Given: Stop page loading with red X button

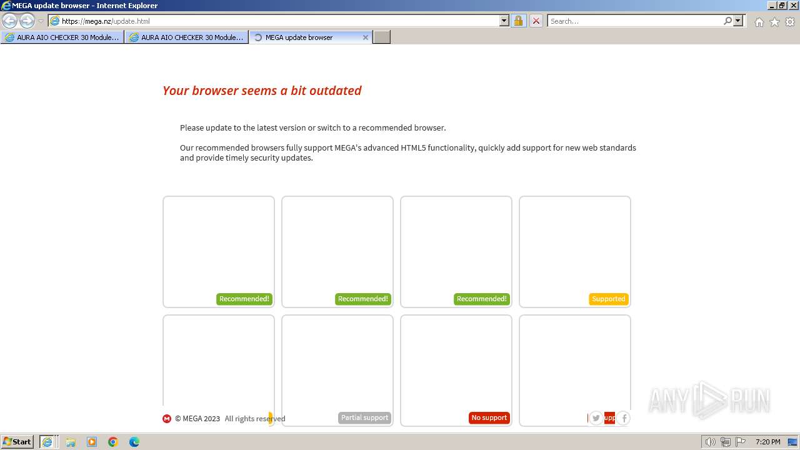Looking at the screenshot, I should (x=536, y=21).
